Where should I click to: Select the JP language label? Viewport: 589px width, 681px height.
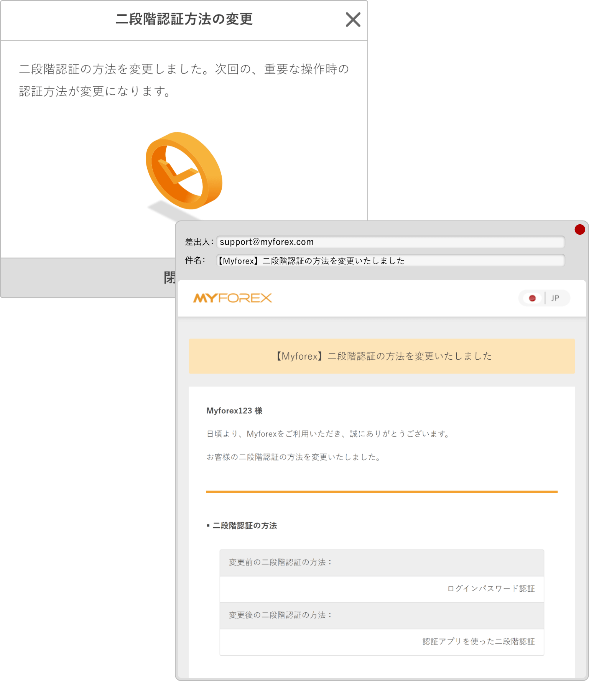(x=555, y=298)
